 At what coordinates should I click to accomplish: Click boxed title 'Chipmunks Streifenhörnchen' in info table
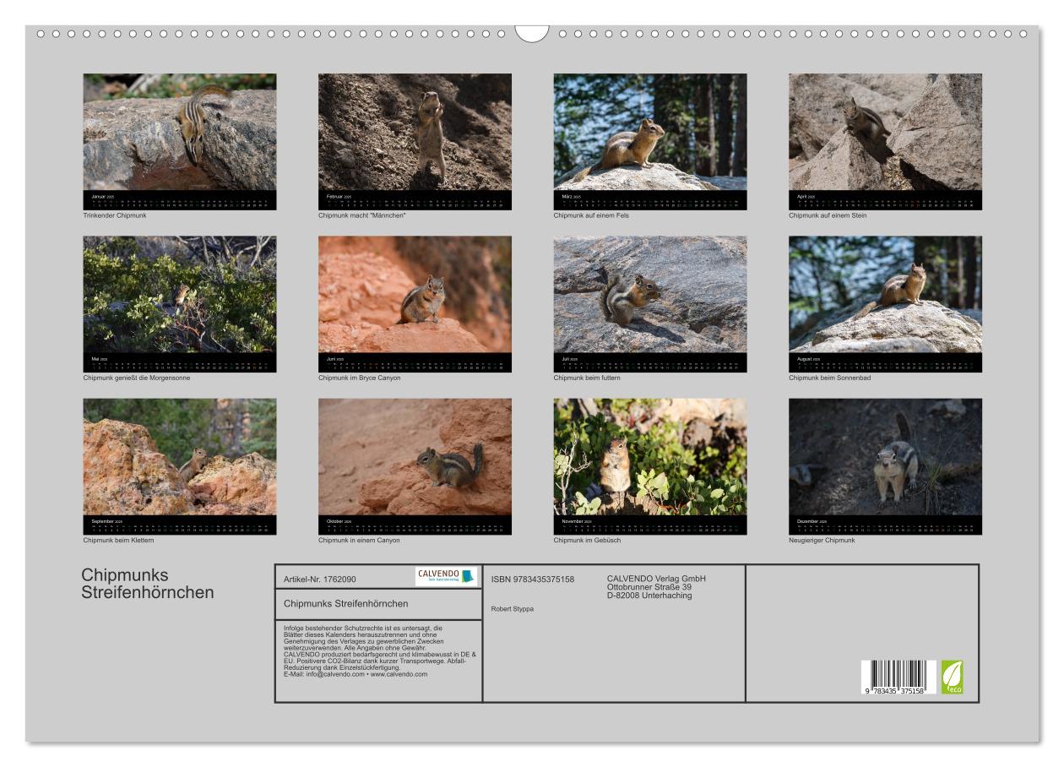(x=346, y=603)
